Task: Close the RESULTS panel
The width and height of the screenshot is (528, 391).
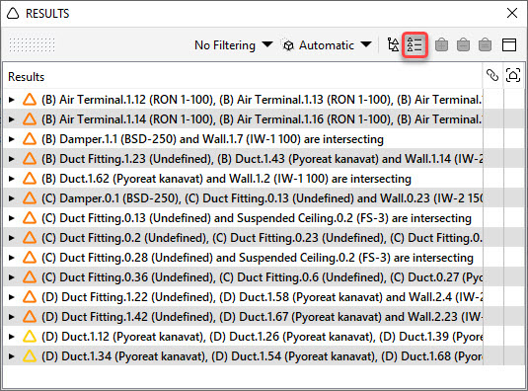Action: pyautogui.click(x=512, y=13)
